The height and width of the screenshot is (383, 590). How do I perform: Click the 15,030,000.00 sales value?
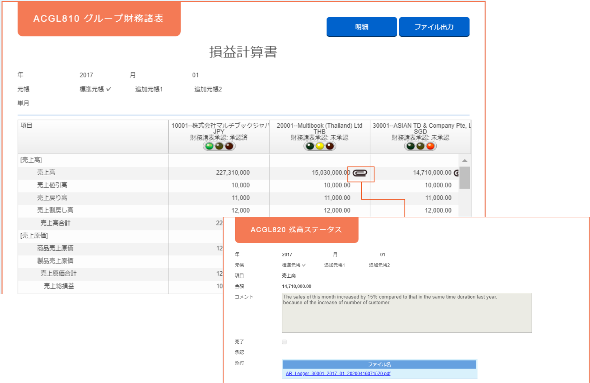point(331,173)
